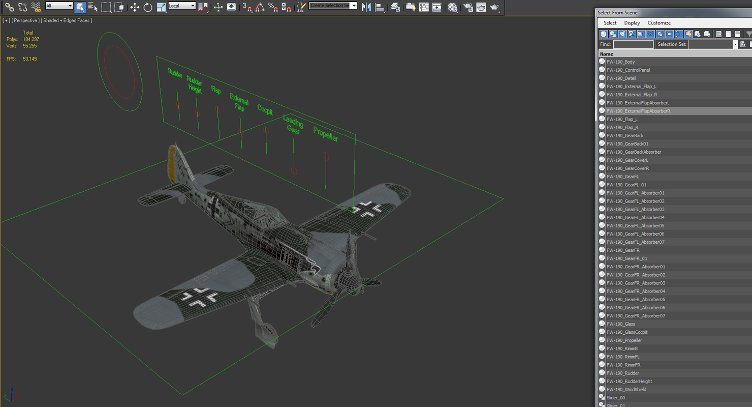The width and height of the screenshot is (752, 407).
Task: Select Slider_00 in the list
Action: 675,397
